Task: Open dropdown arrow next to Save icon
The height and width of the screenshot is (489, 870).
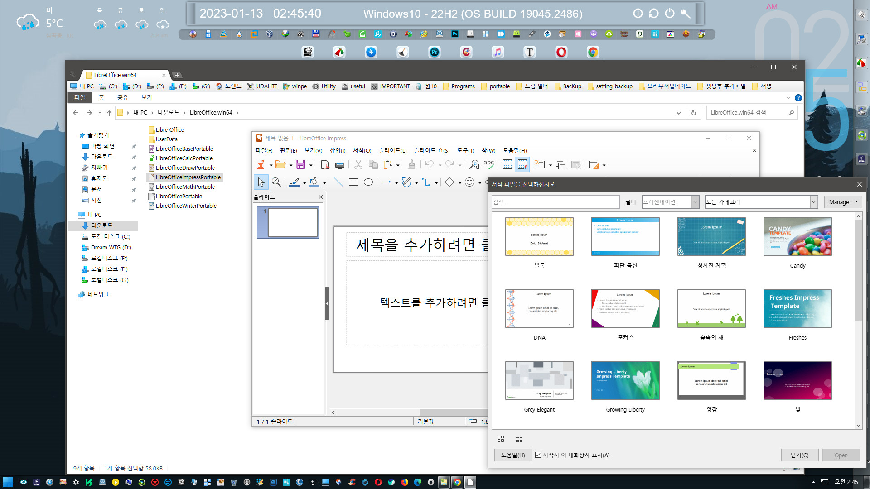Action: [x=311, y=165]
